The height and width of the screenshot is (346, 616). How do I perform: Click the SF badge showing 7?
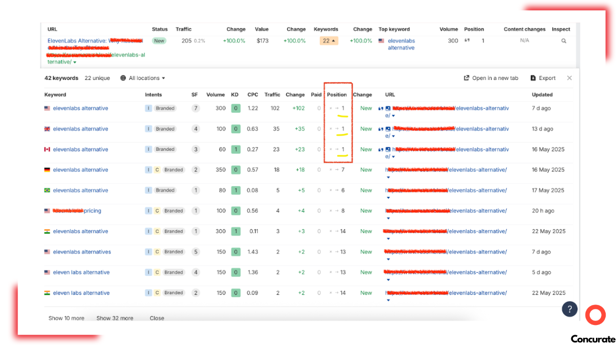[196, 108]
